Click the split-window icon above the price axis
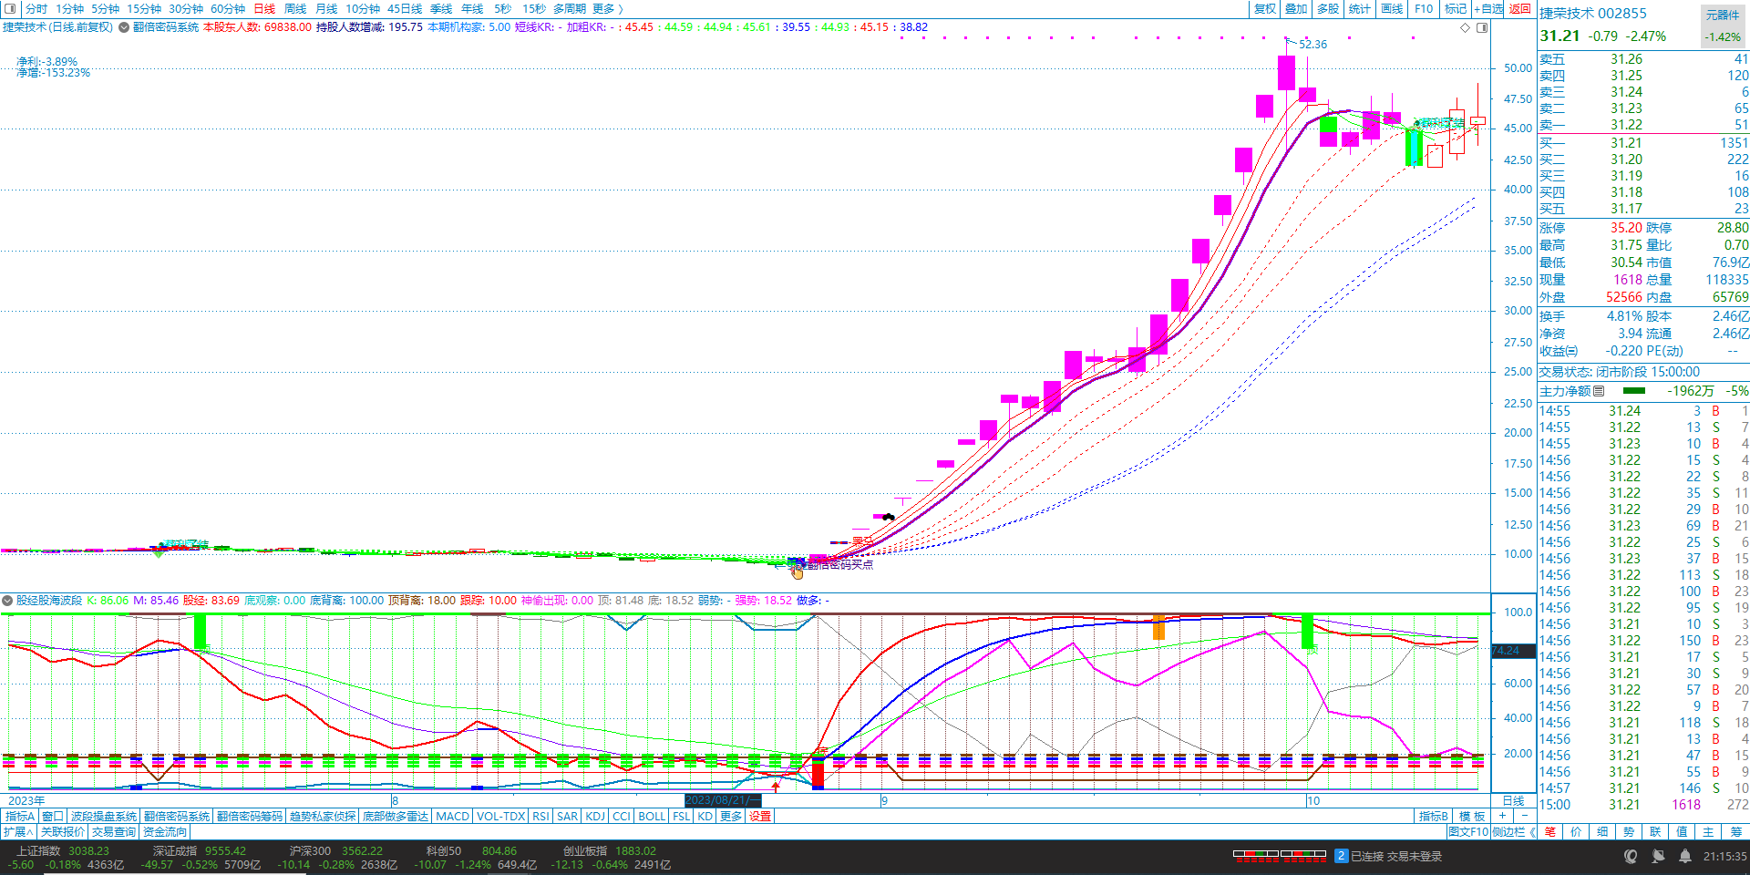Viewport: 1750px width, 875px height. tap(1482, 27)
